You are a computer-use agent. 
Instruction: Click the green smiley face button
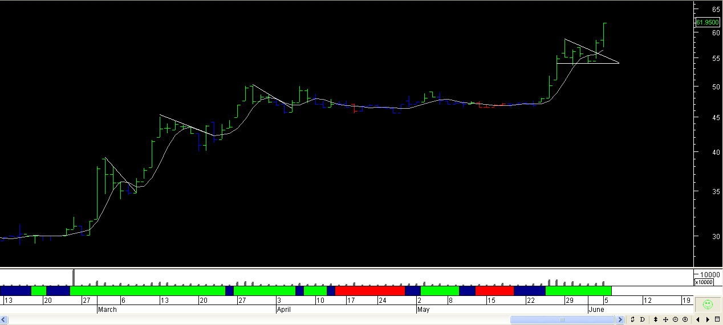click(x=708, y=305)
